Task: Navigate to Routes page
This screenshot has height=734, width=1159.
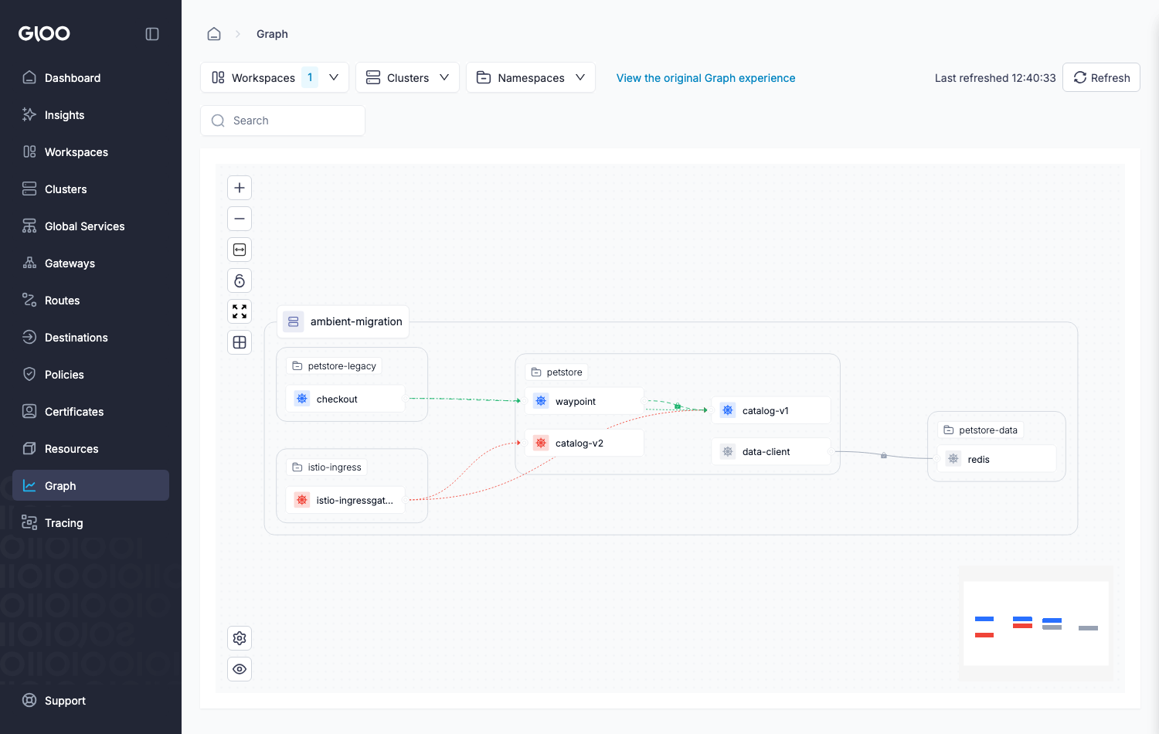Action: (x=90, y=301)
